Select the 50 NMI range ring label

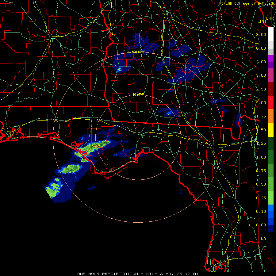[138, 94]
